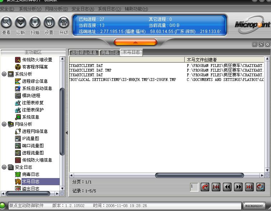The width and height of the screenshot is (271, 211).
Task: Click the 升级 upgrade arrow icon
Action: pyautogui.click(x=64, y=23)
